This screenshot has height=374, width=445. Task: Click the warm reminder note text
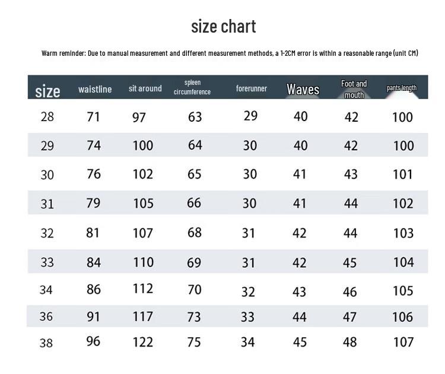(x=230, y=53)
